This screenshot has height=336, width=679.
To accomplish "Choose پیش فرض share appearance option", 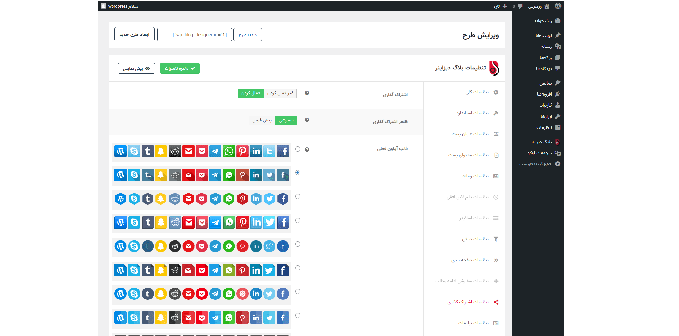I will [262, 120].
